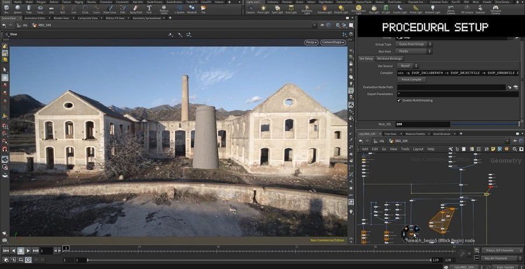Image resolution: width=525 pixels, height=269 pixels.
Task: Choose the Grid shelf tool
Action: coord(51,9)
